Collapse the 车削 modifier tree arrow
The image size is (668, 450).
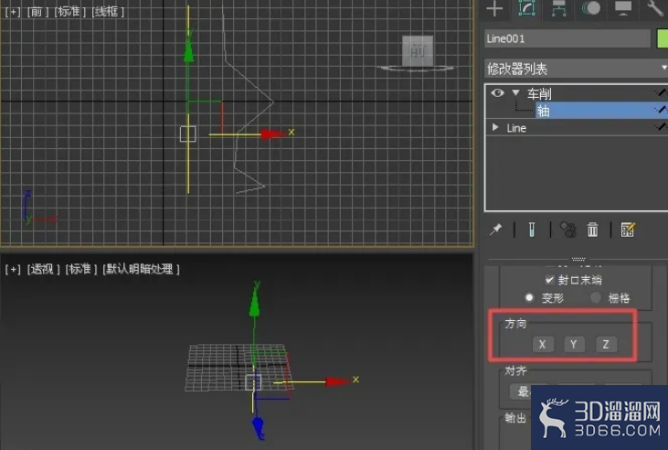[x=516, y=92]
